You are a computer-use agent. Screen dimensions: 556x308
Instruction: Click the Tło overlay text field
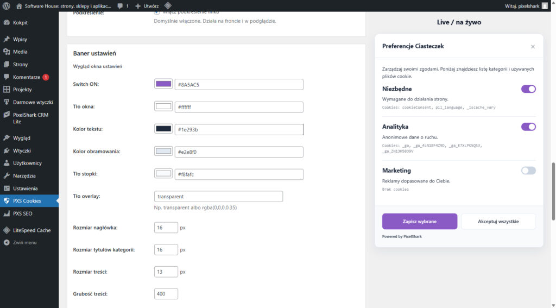(x=218, y=197)
